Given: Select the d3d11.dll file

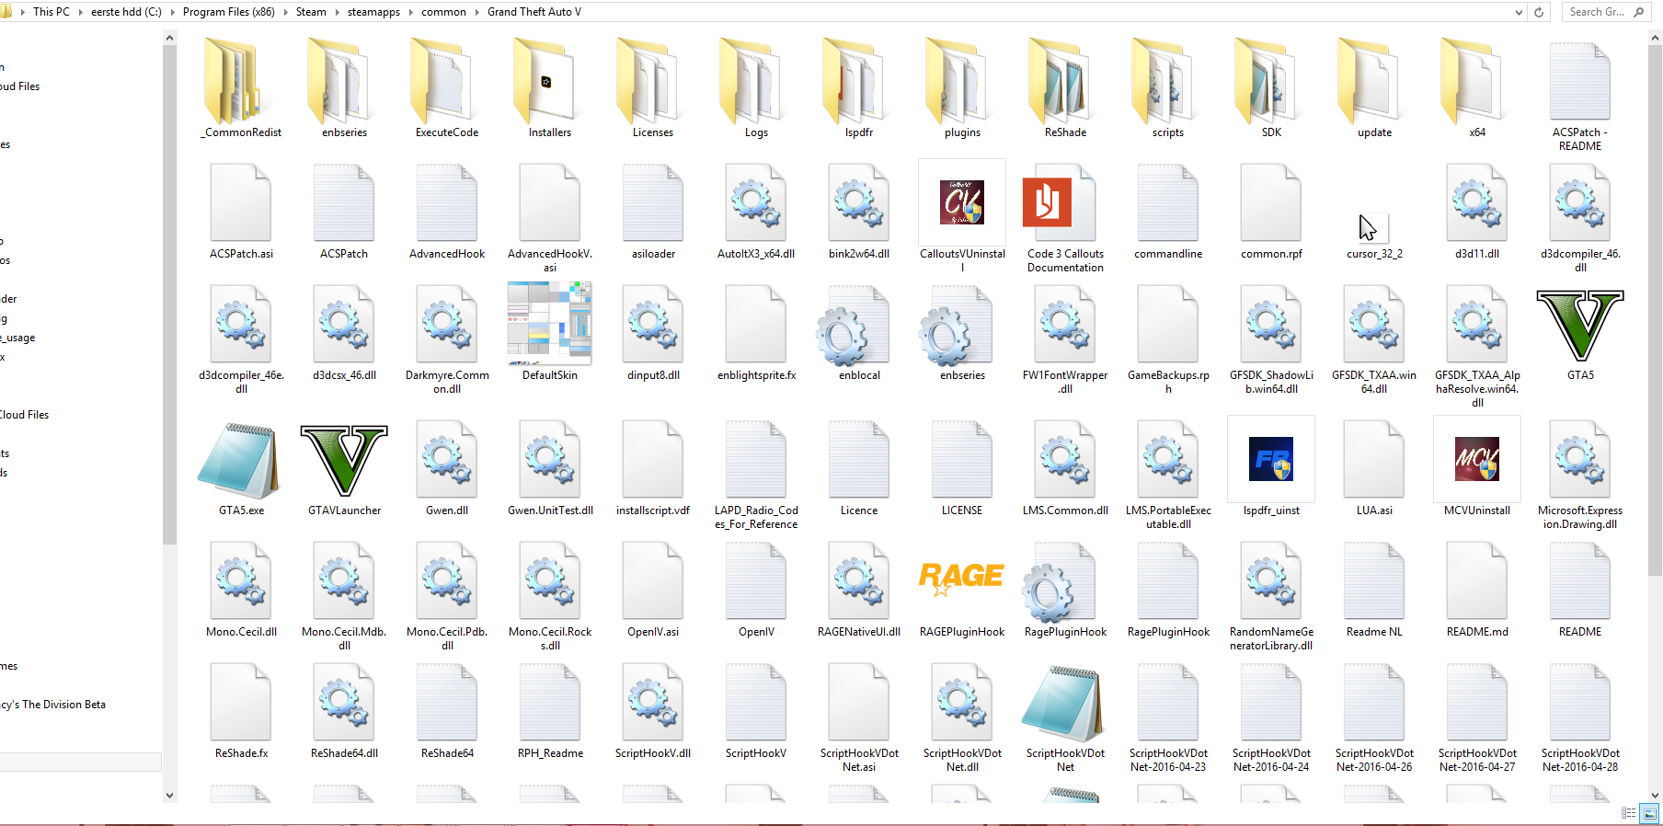Looking at the screenshot, I should click(x=1477, y=202).
